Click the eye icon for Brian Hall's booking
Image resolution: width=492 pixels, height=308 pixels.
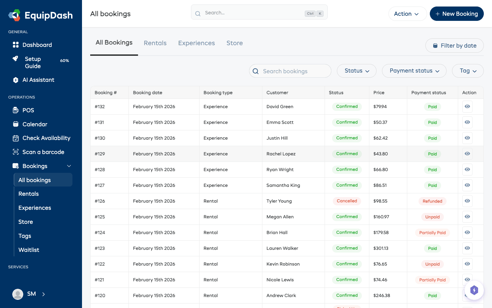[467, 232]
